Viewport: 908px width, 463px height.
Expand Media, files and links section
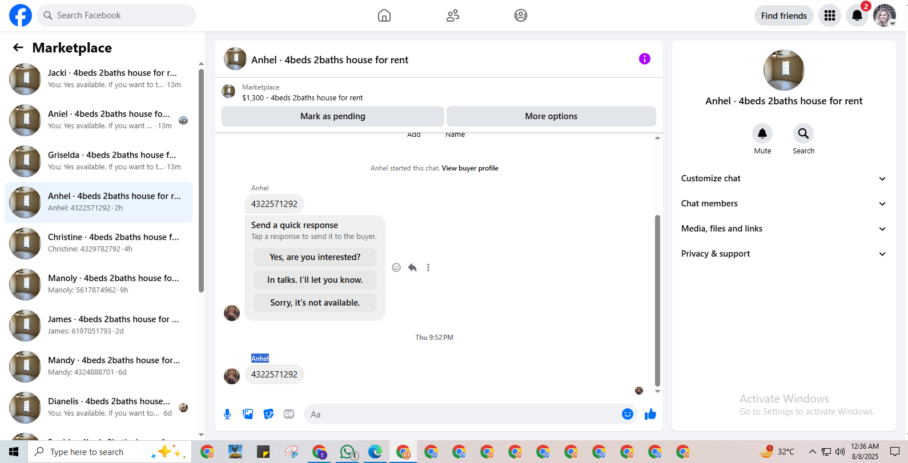(x=784, y=229)
